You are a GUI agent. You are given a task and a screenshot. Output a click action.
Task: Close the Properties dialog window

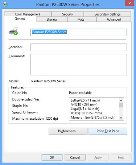point(129,3)
